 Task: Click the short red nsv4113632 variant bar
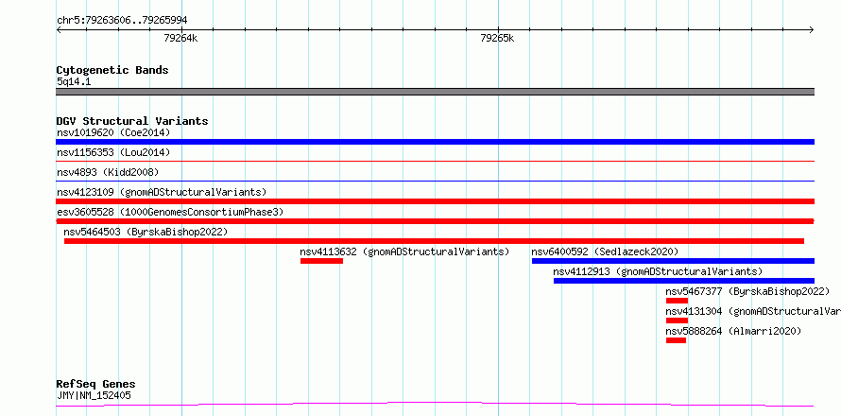(x=321, y=261)
